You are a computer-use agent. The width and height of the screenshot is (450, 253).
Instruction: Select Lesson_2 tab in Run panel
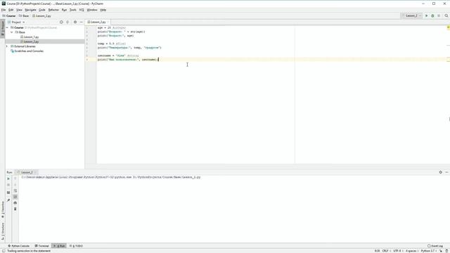click(27, 172)
